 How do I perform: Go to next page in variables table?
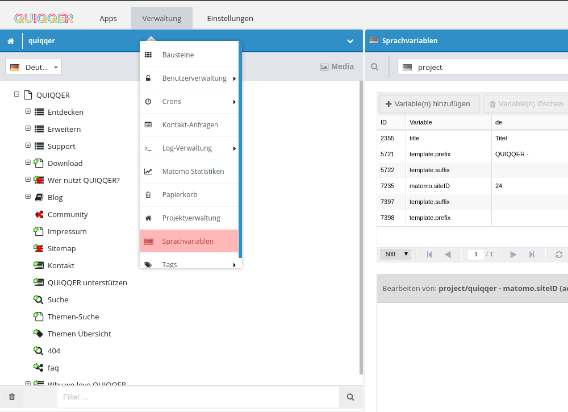513,255
